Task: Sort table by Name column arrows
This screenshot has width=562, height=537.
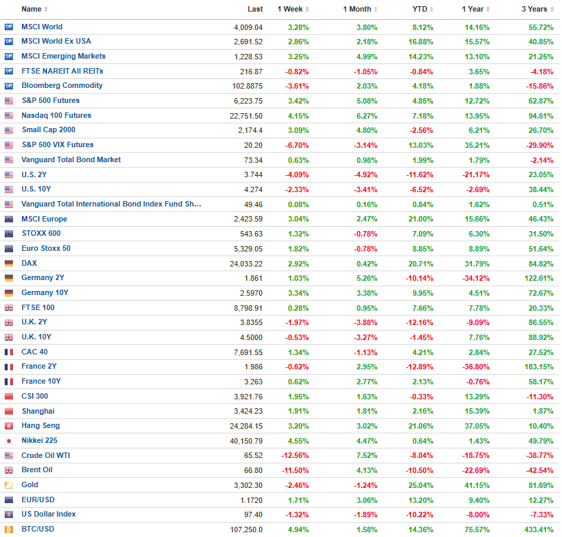Action: [46, 10]
